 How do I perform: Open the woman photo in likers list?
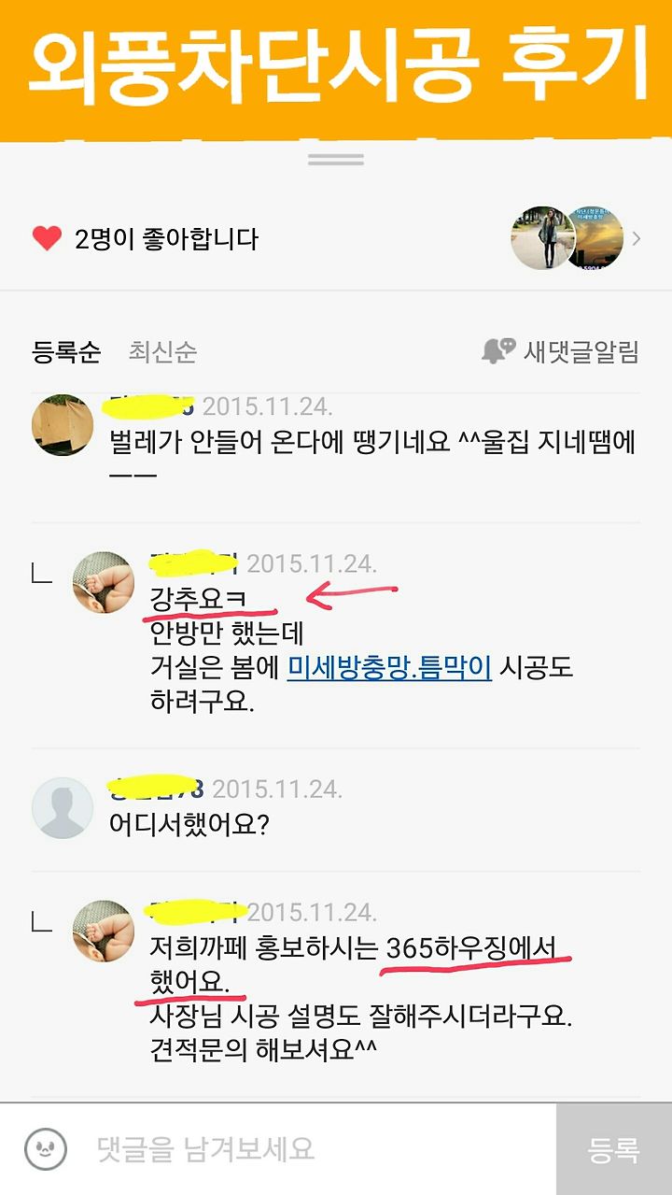coord(541,238)
